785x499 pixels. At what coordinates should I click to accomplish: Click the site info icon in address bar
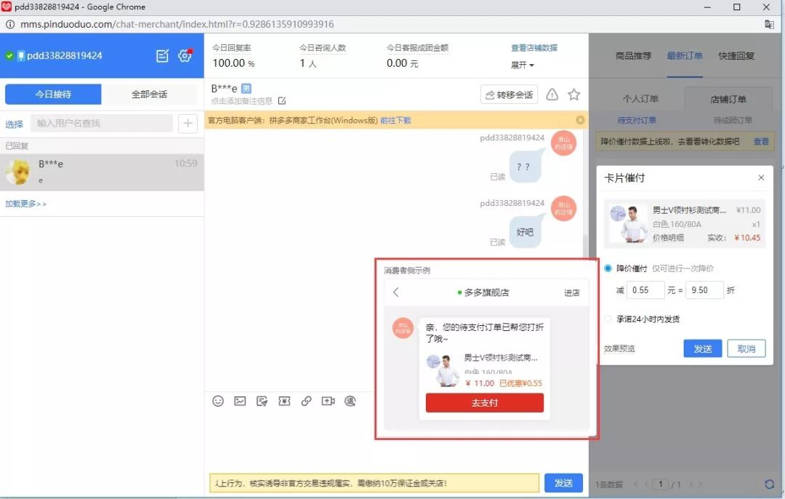10,24
